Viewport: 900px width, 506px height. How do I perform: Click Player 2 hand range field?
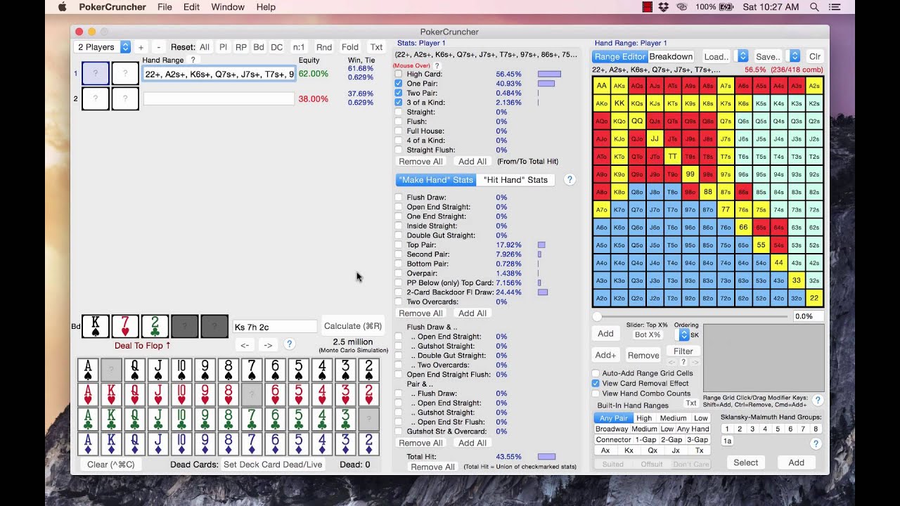point(219,99)
